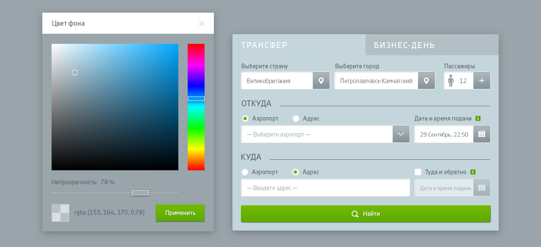Switch to the БИЗНЕС-ДЕНЬ tab
The image size is (541, 247).
click(432, 45)
